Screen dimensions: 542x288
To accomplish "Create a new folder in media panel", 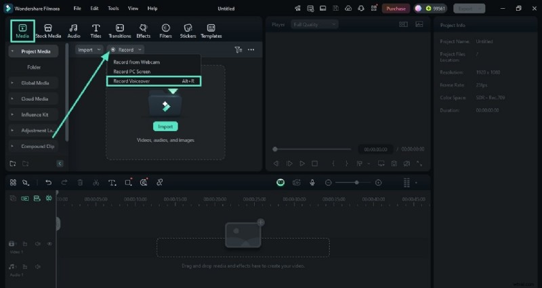I will 13,164.
